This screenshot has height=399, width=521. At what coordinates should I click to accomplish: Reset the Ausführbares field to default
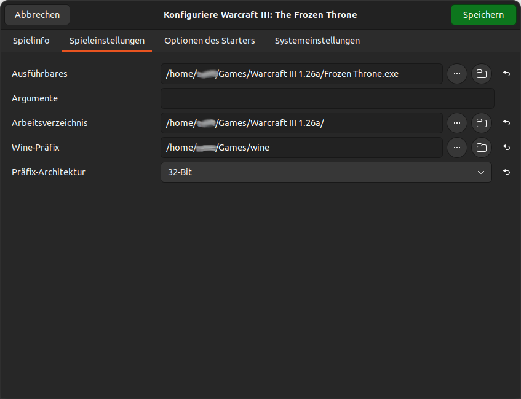(x=506, y=74)
